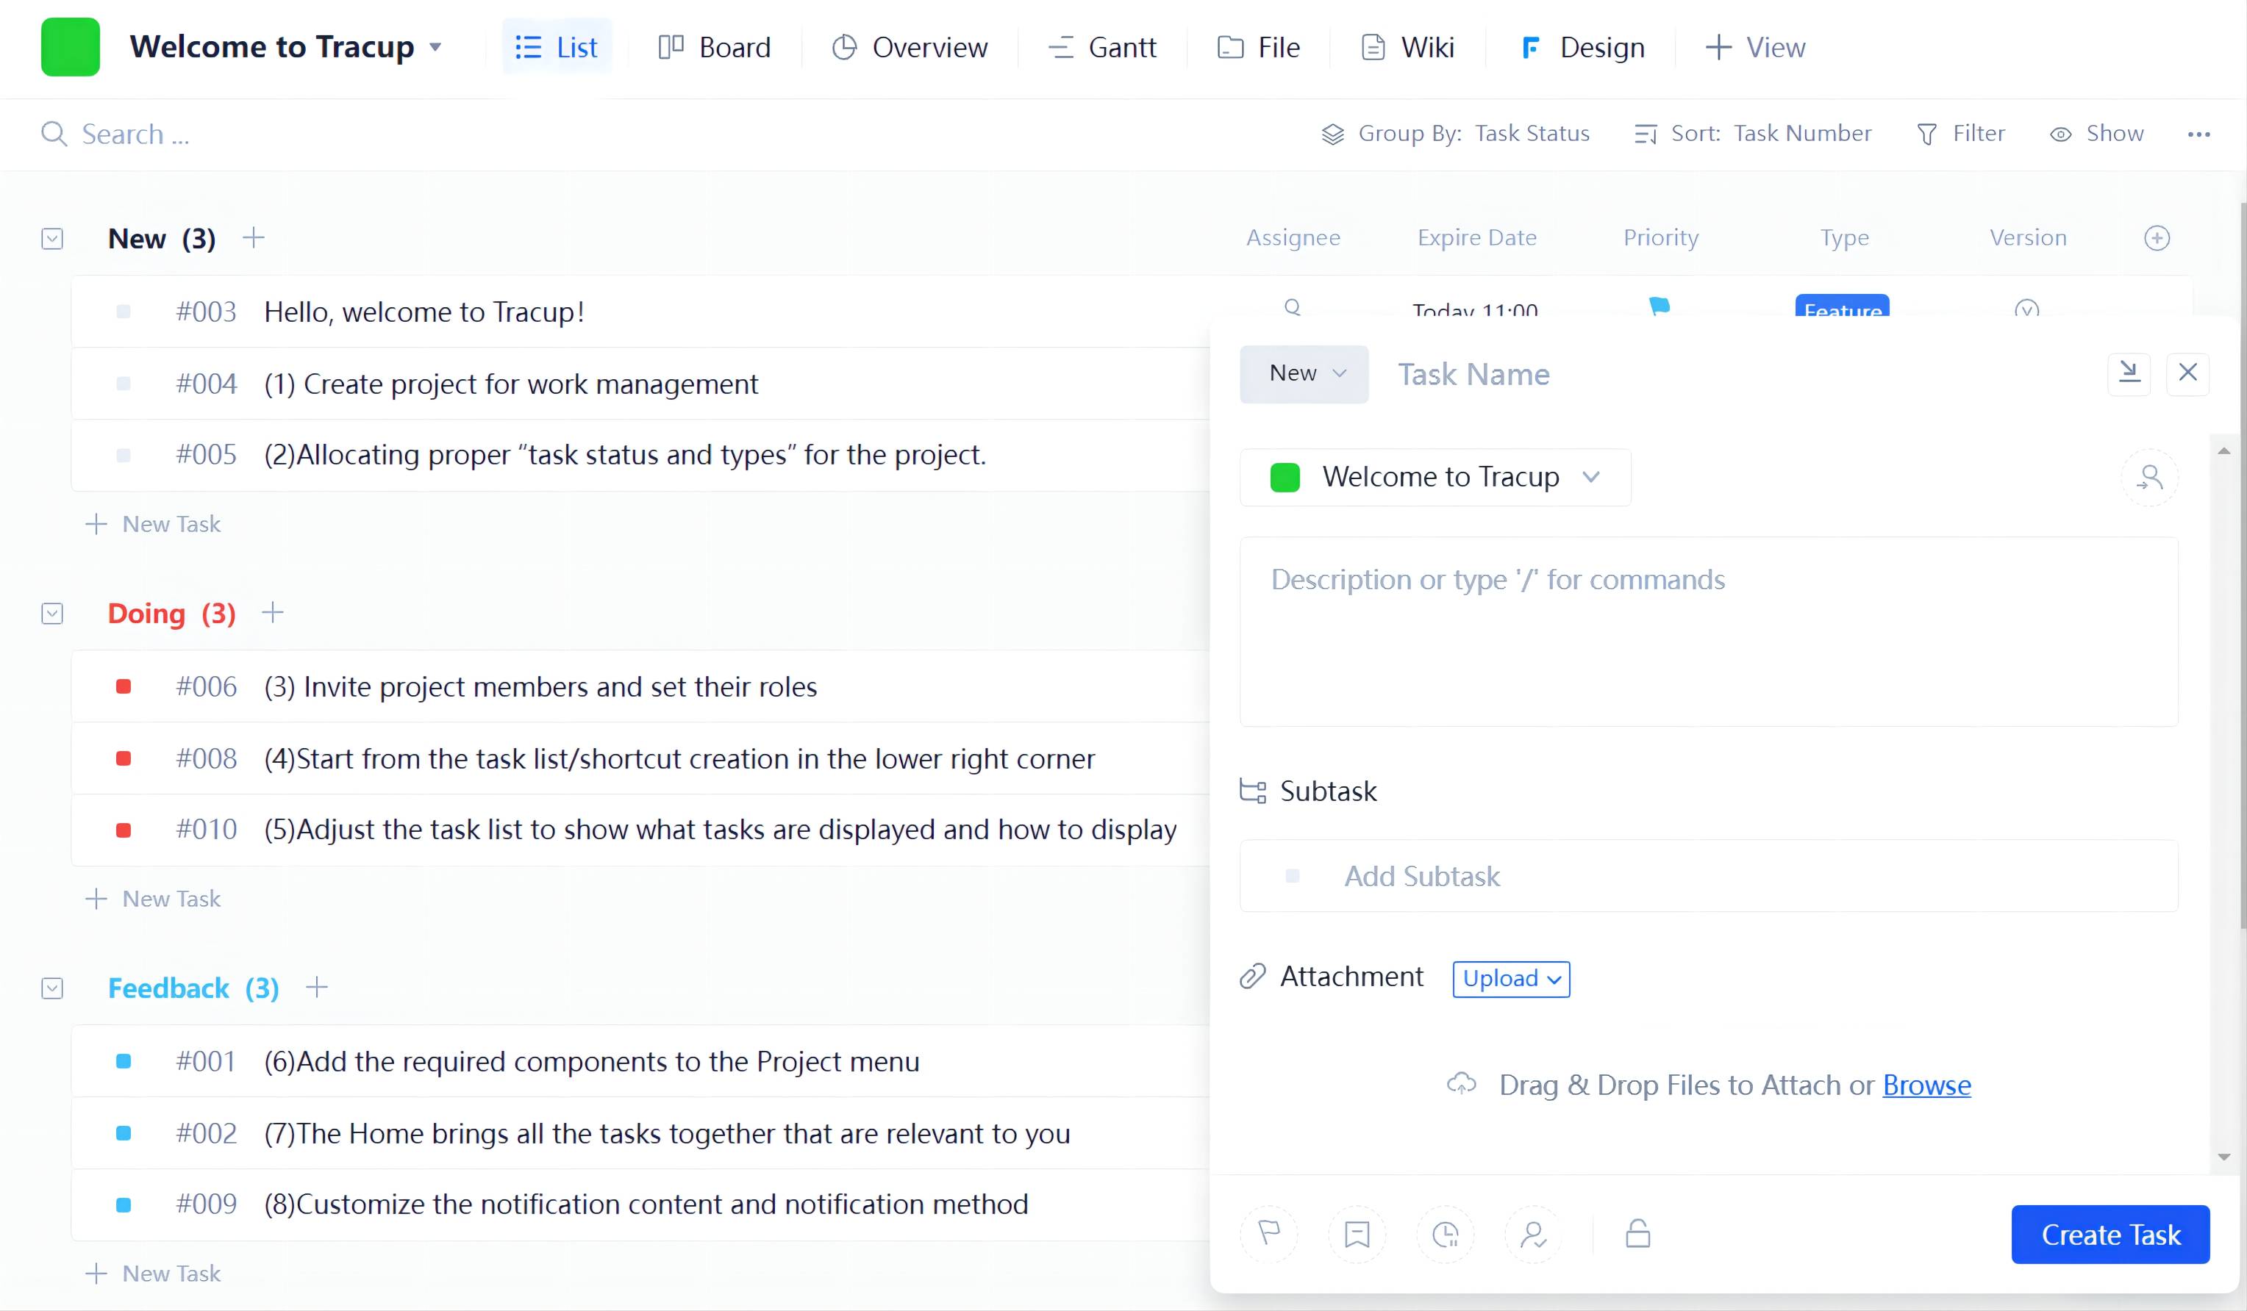Image resolution: width=2247 pixels, height=1311 pixels.
Task: Add a column with the circled plus icon
Action: pos(2156,238)
